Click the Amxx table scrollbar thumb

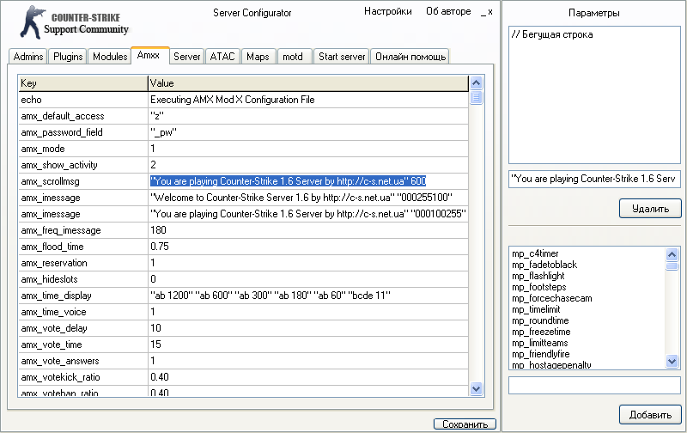coord(476,97)
